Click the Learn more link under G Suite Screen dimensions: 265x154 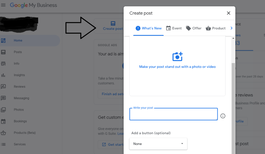(x=121, y=134)
